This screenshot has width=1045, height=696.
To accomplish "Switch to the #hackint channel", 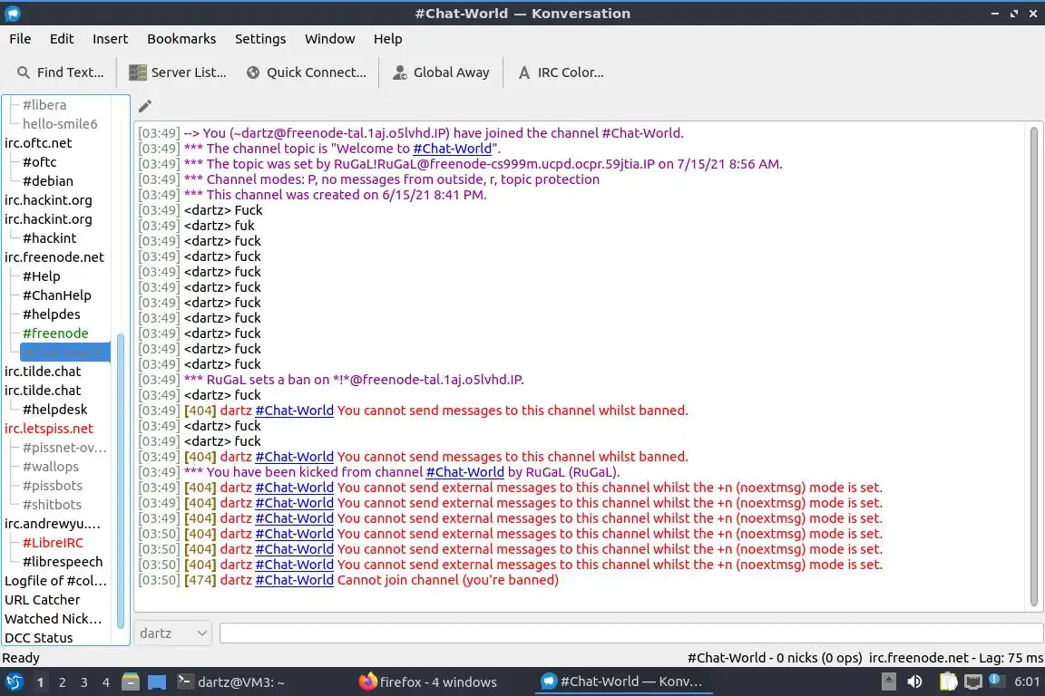I will pyautogui.click(x=49, y=238).
